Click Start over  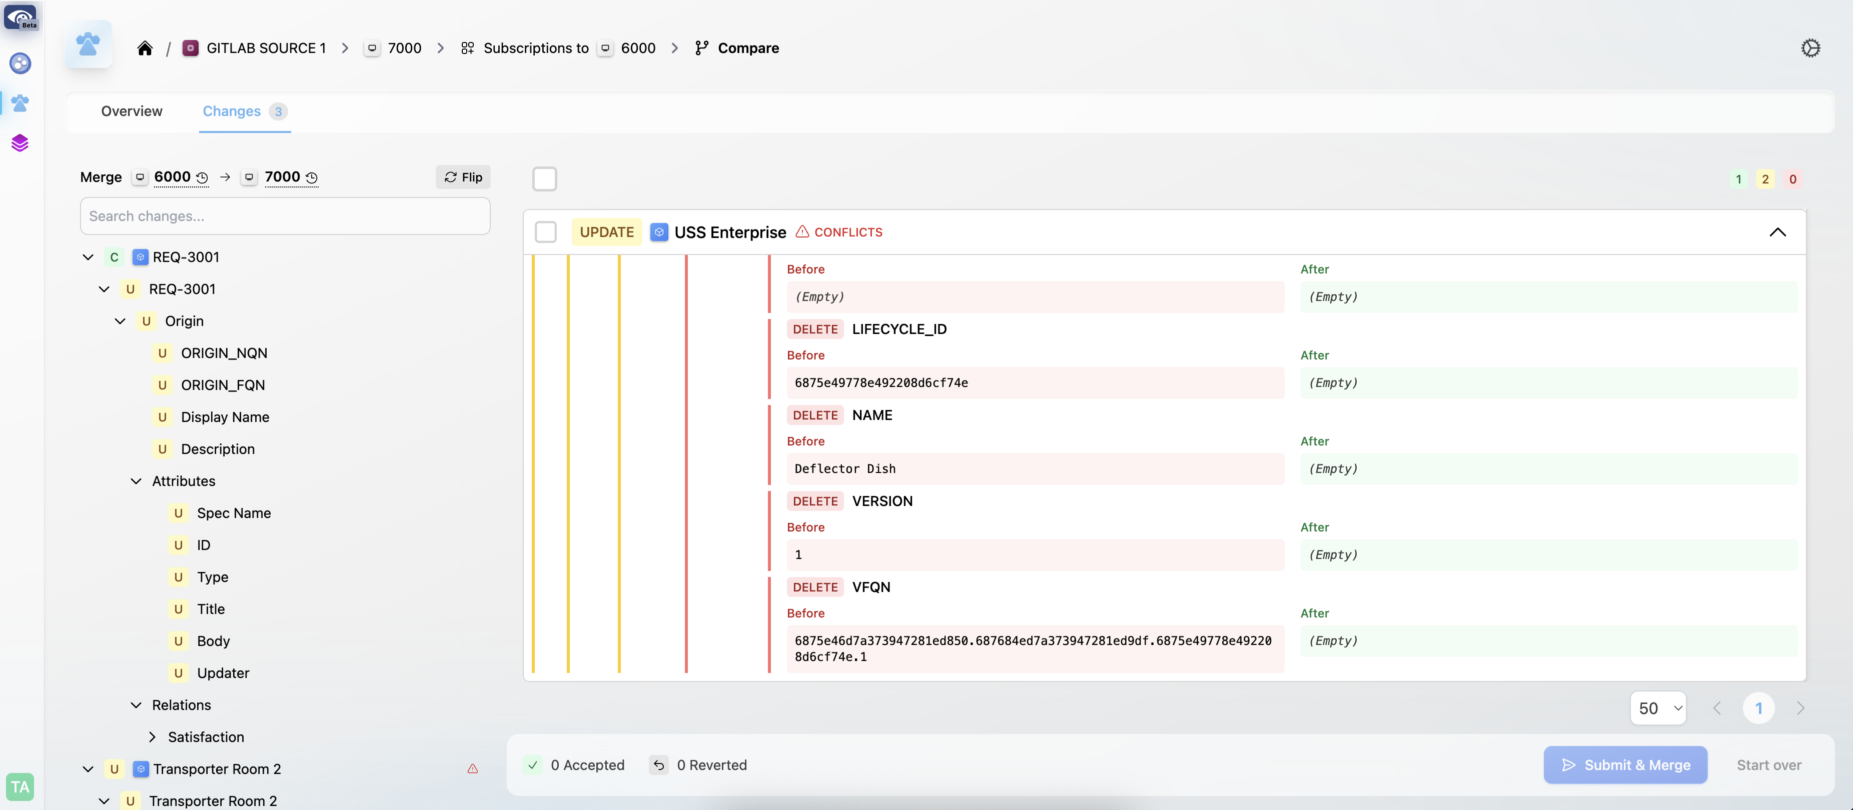point(1769,765)
